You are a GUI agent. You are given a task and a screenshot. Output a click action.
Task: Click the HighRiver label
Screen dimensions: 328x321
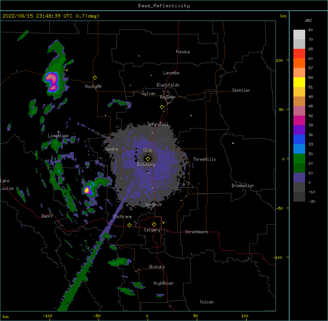164,283
